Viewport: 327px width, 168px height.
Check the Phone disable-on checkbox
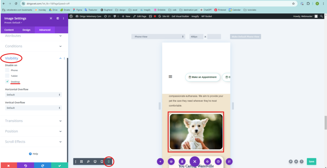pyautogui.click(x=7, y=70)
